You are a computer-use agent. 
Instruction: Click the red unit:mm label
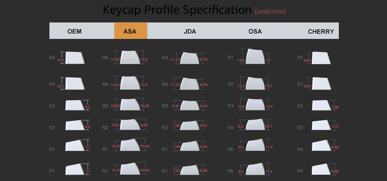[x=270, y=12]
